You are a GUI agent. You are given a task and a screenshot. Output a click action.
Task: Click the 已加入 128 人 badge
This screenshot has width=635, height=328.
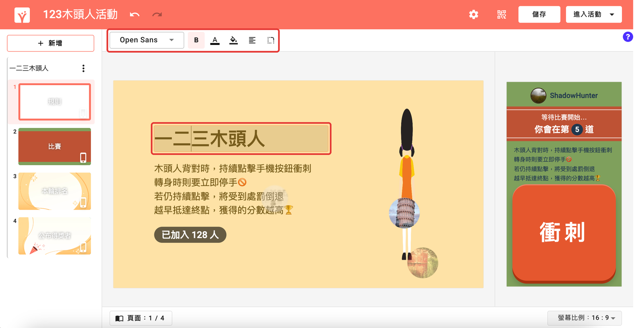pyautogui.click(x=190, y=235)
